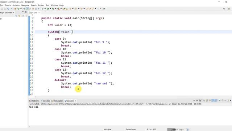Screen dimensions: 232x131
Task: Close the Console view tab
Action: (75, 101)
